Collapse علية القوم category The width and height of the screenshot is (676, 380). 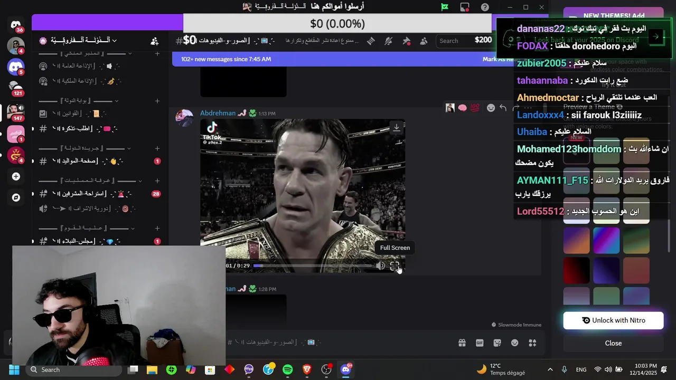point(87,228)
